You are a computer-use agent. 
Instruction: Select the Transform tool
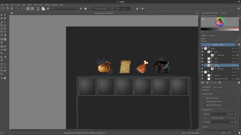tap(2, 39)
